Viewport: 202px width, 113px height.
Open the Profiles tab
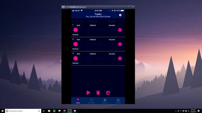pyautogui.click(x=118, y=101)
